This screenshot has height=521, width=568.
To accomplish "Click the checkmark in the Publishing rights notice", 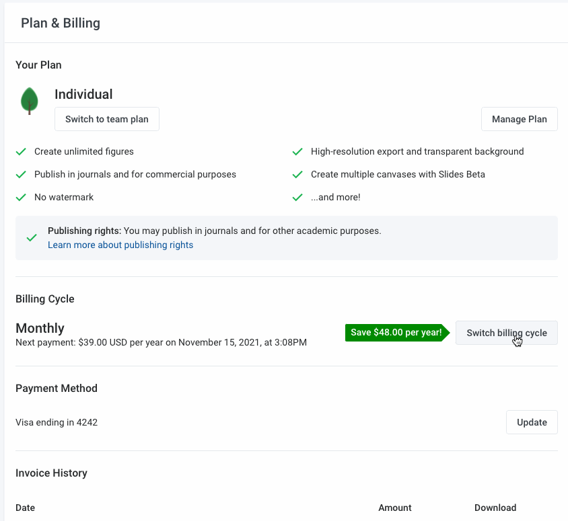I will [x=31, y=237].
